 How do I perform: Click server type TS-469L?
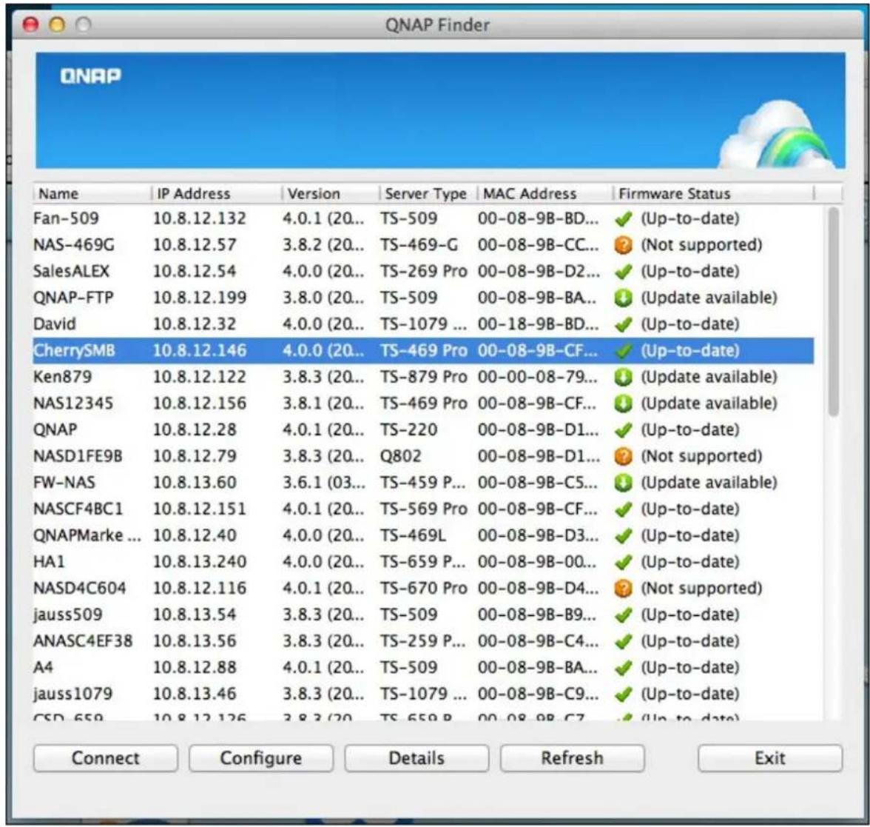tap(413, 535)
